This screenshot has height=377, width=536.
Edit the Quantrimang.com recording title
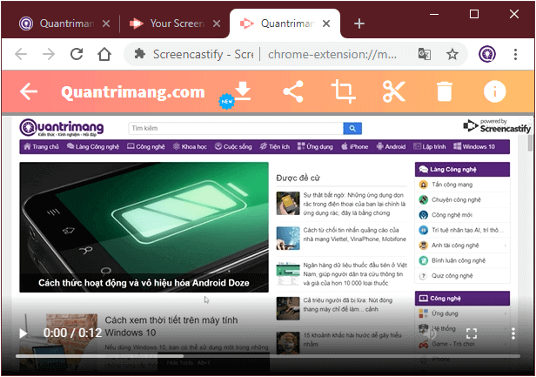point(132,92)
